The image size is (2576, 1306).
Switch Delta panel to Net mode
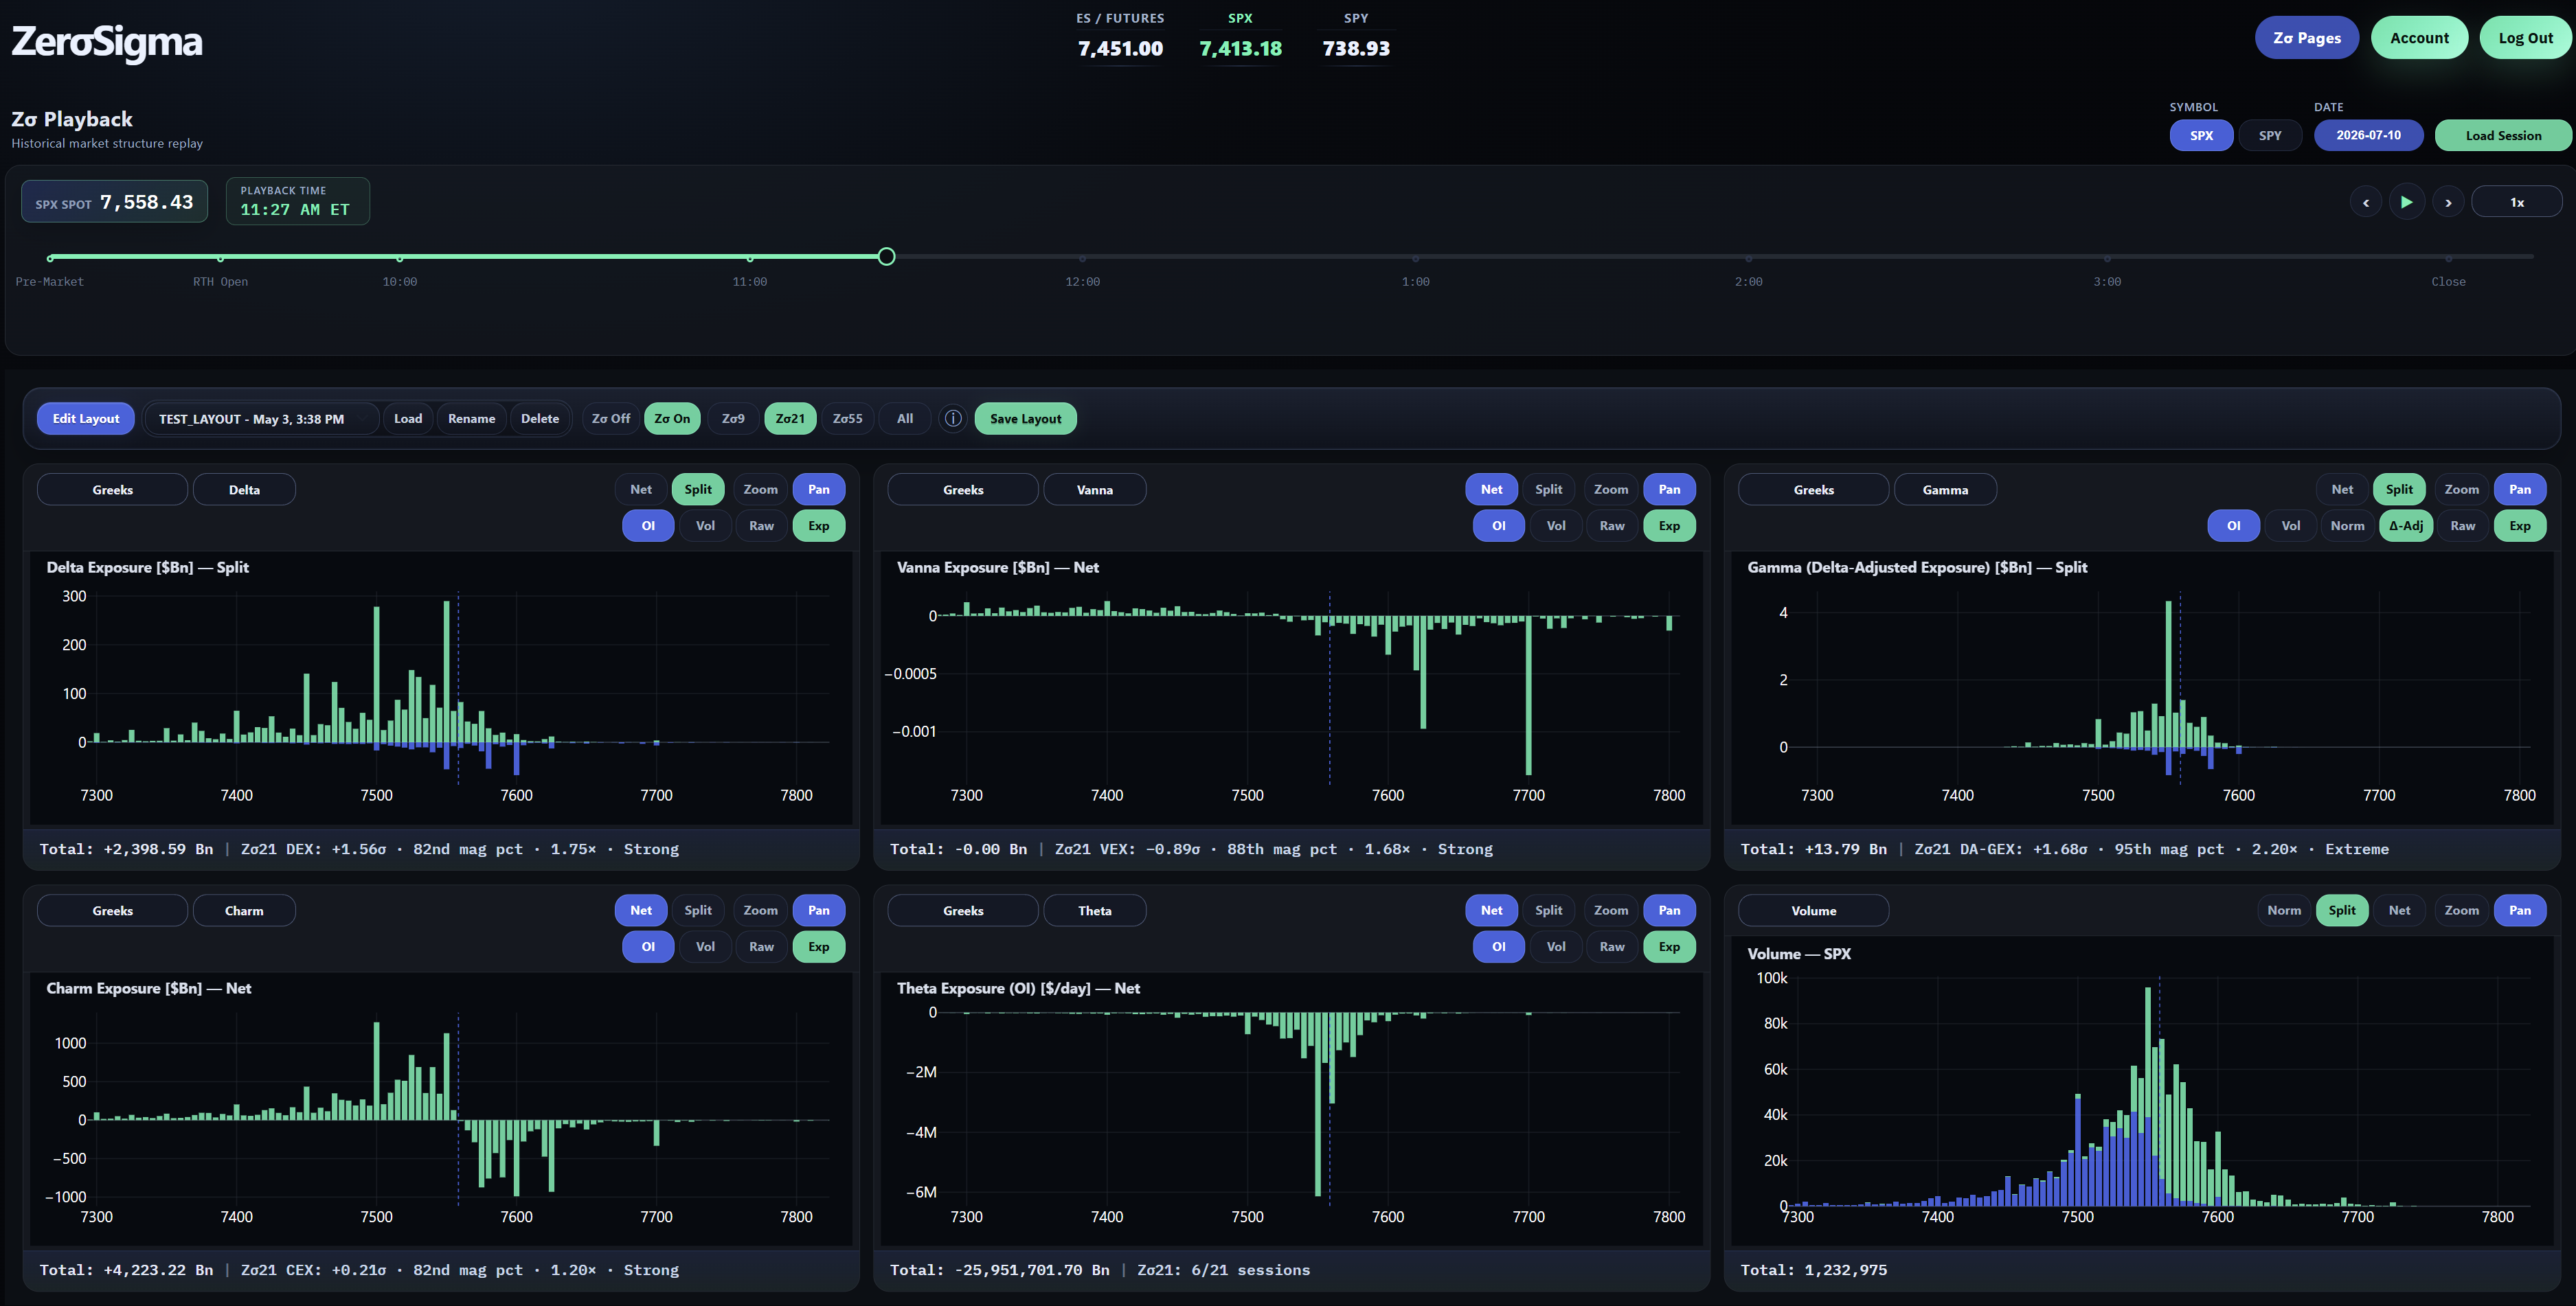pyautogui.click(x=641, y=489)
